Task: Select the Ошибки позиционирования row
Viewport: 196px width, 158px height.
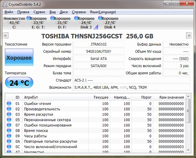Action: tap(95, 125)
